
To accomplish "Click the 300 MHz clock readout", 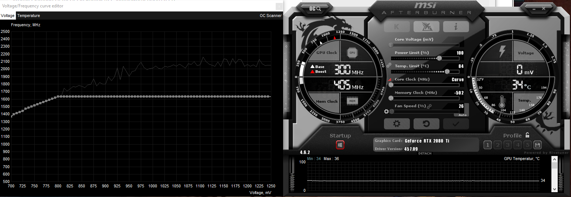I will pos(349,69).
